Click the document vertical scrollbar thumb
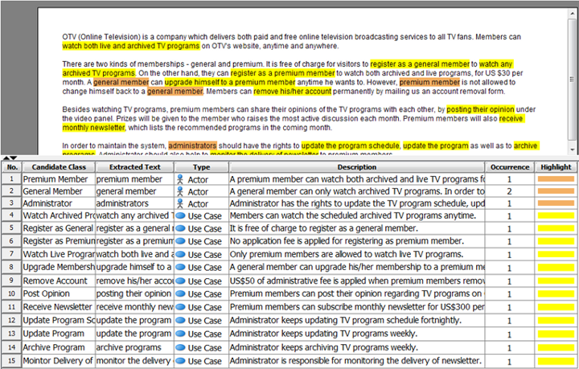This screenshot has width=579, height=369. 573,79
